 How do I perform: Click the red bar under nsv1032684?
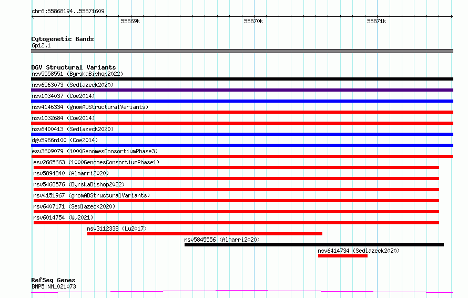242,123
